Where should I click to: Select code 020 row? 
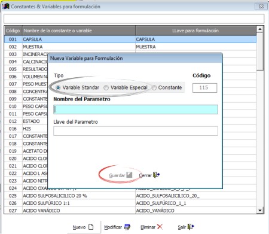click(x=13, y=159)
